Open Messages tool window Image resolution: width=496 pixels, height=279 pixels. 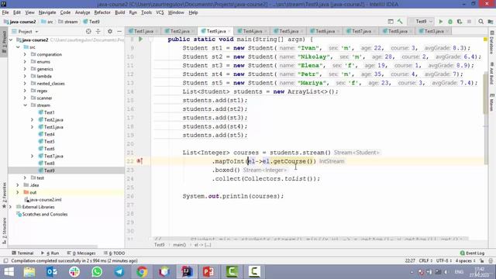81,253
